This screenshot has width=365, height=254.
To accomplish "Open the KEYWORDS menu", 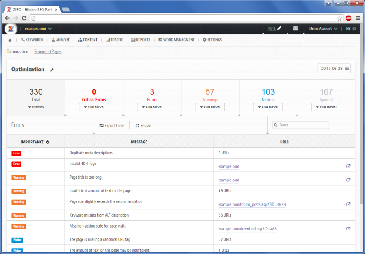I will coord(32,40).
